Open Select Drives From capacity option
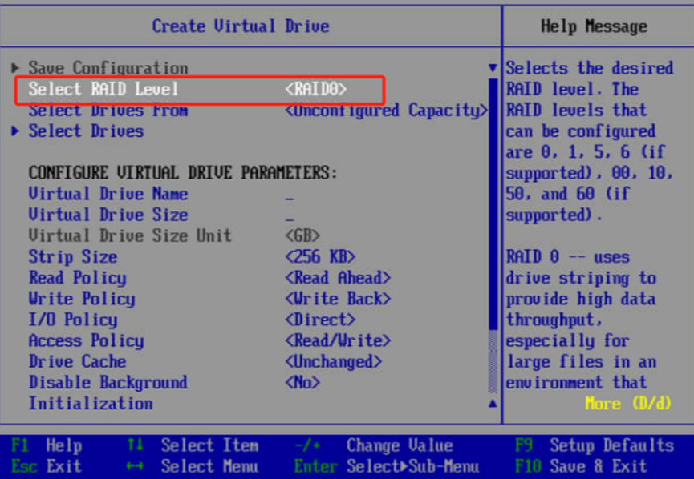 [386, 111]
